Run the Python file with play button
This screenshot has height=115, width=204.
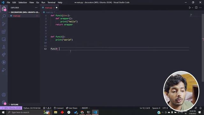[x=190, y=8]
